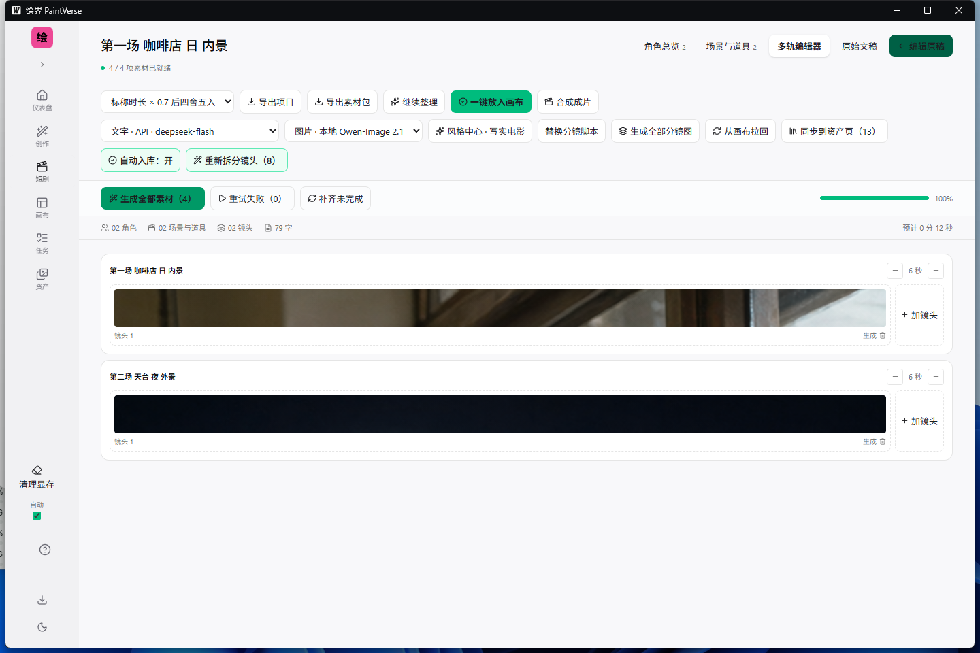Image resolution: width=980 pixels, height=653 pixels.
Task: Toggle the 自动入库: 开 switch
Action: (140, 161)
